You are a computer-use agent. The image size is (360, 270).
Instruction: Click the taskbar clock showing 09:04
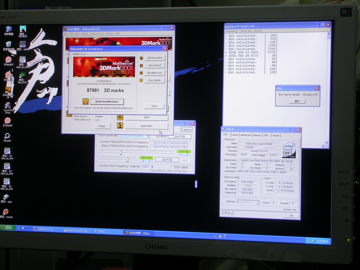click(x=322, y=241)
